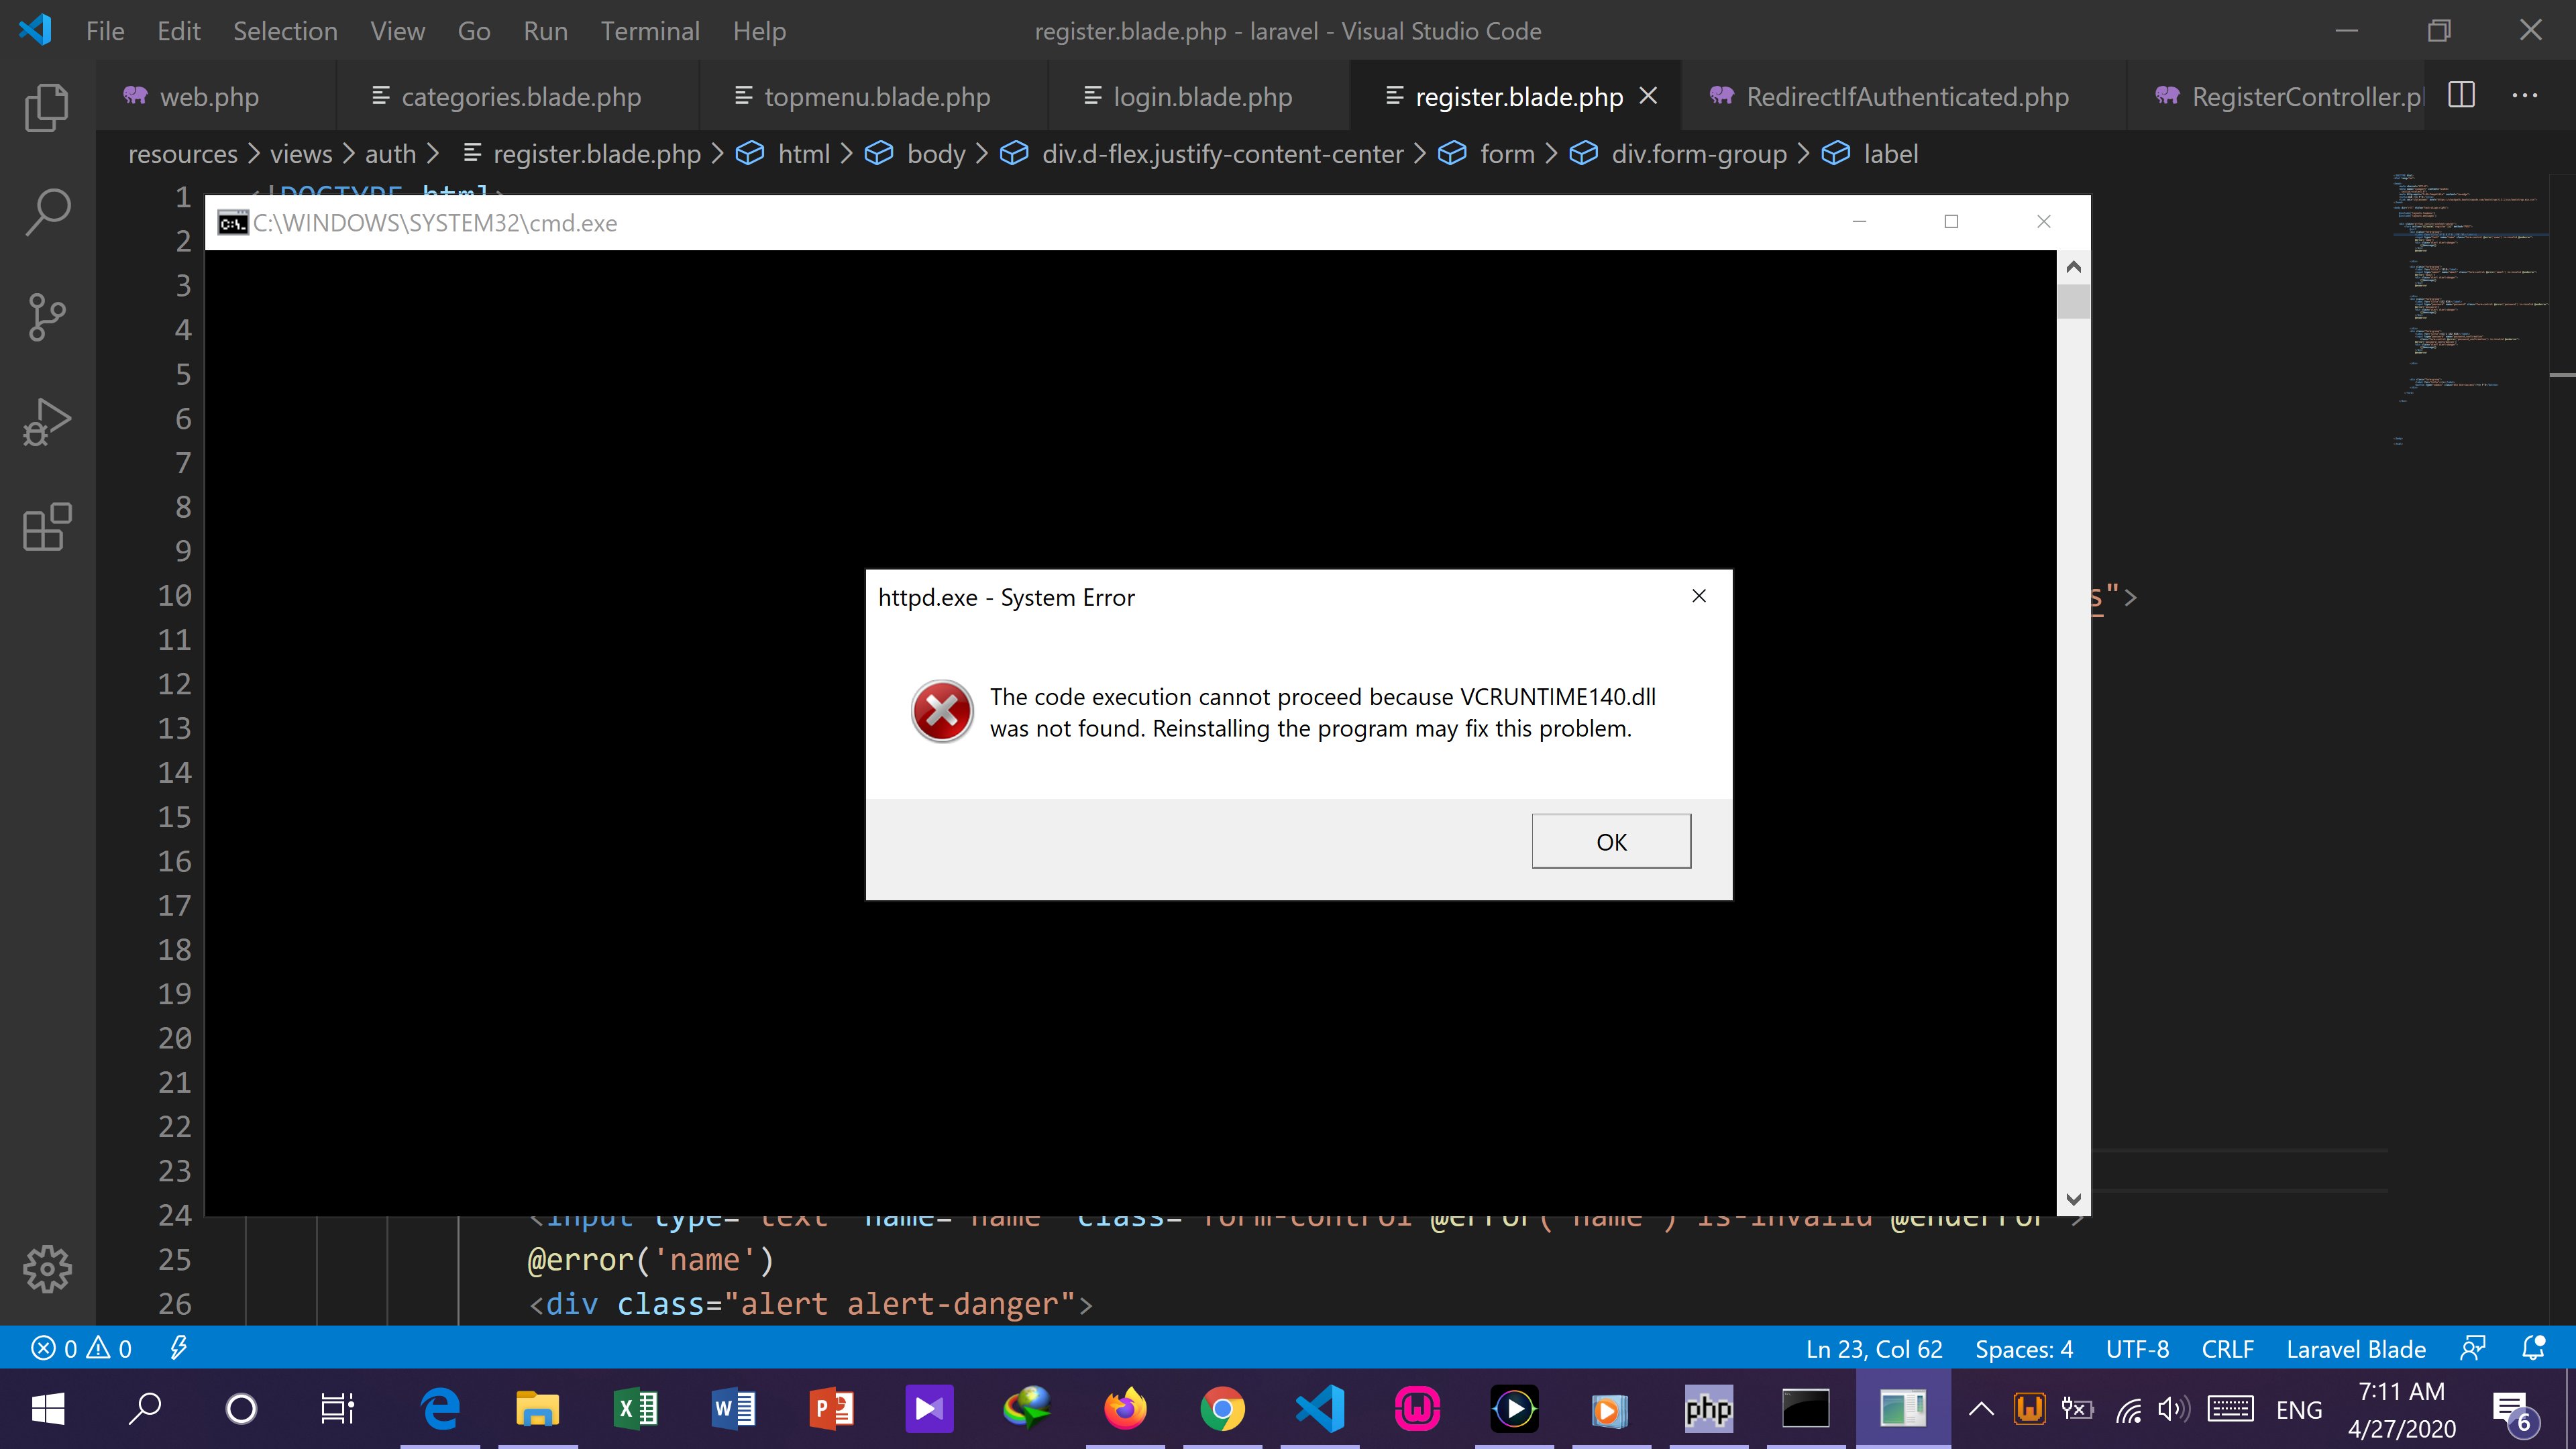
Task: Open the Selection menu
Action: click(285, 31)
